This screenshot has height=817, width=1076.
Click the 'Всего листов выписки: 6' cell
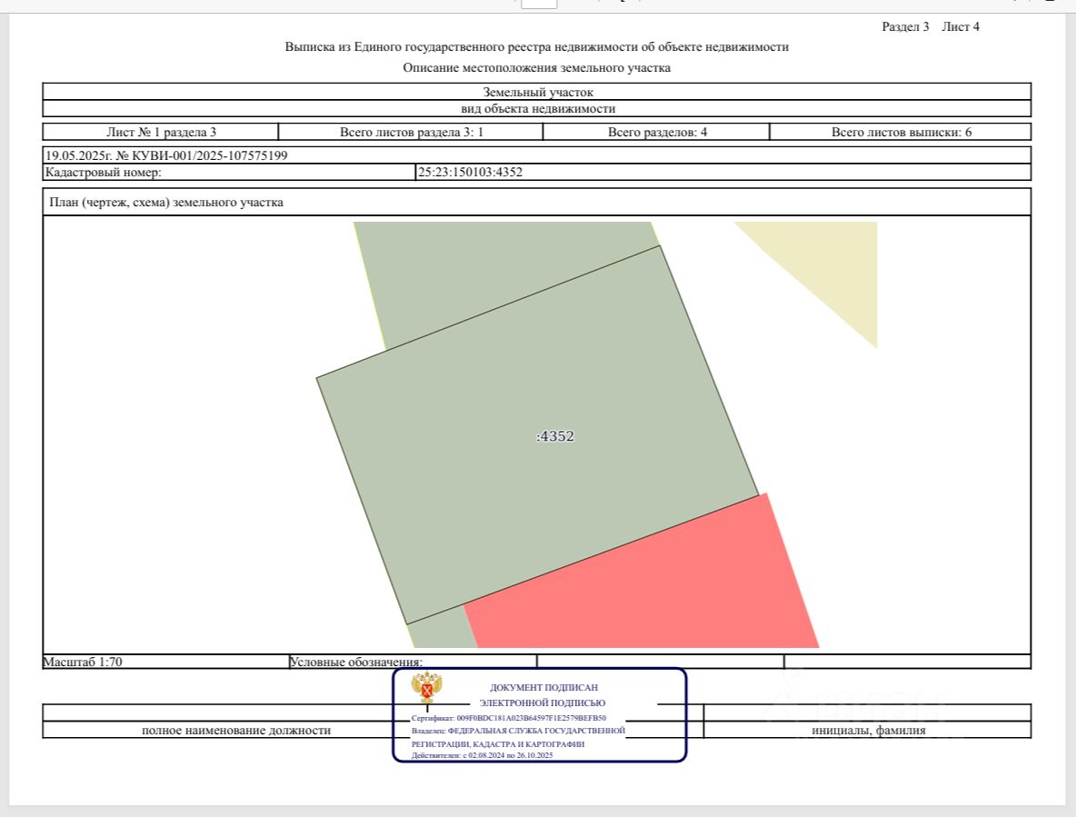(x=901, y=132)
